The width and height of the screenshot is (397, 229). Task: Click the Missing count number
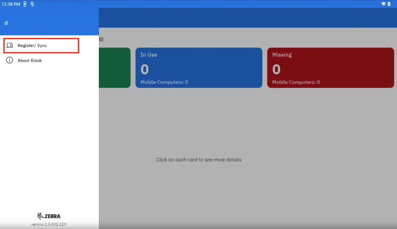[x=276, y=70]
